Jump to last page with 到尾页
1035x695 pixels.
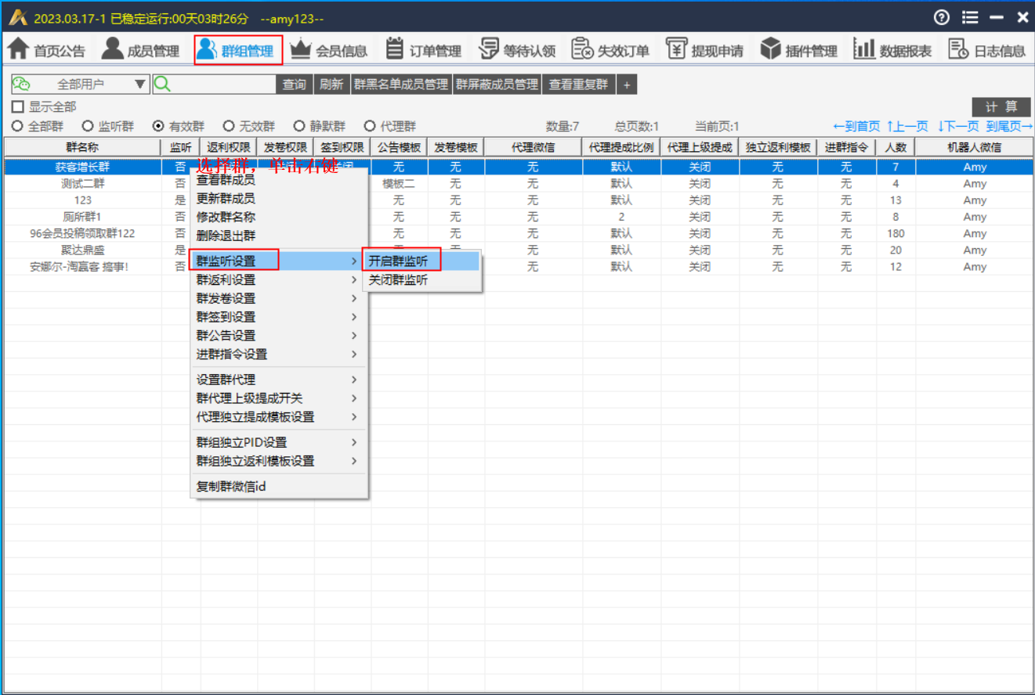[1009, 126]
